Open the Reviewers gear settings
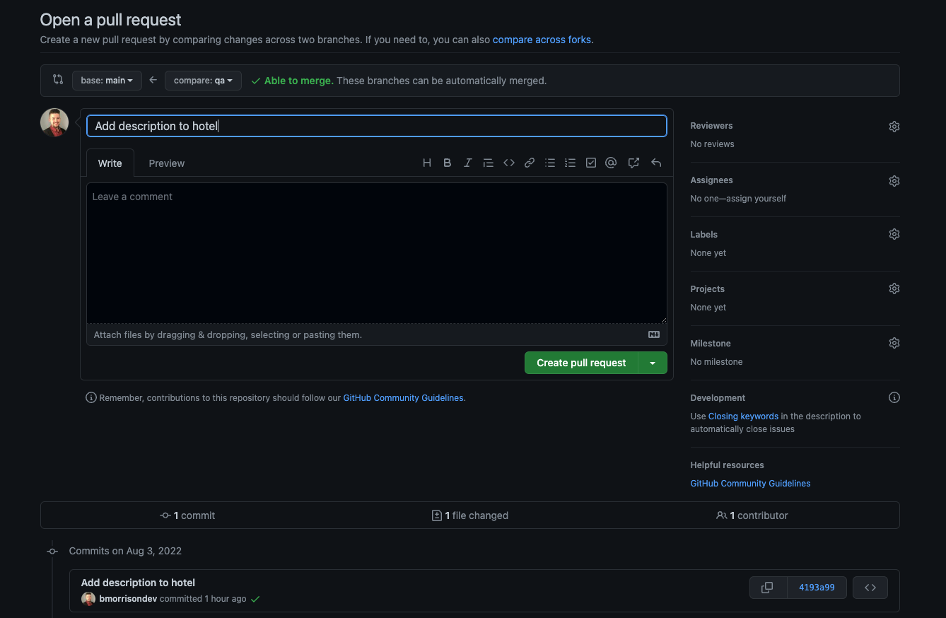946x618 pixels. (894, 127)
